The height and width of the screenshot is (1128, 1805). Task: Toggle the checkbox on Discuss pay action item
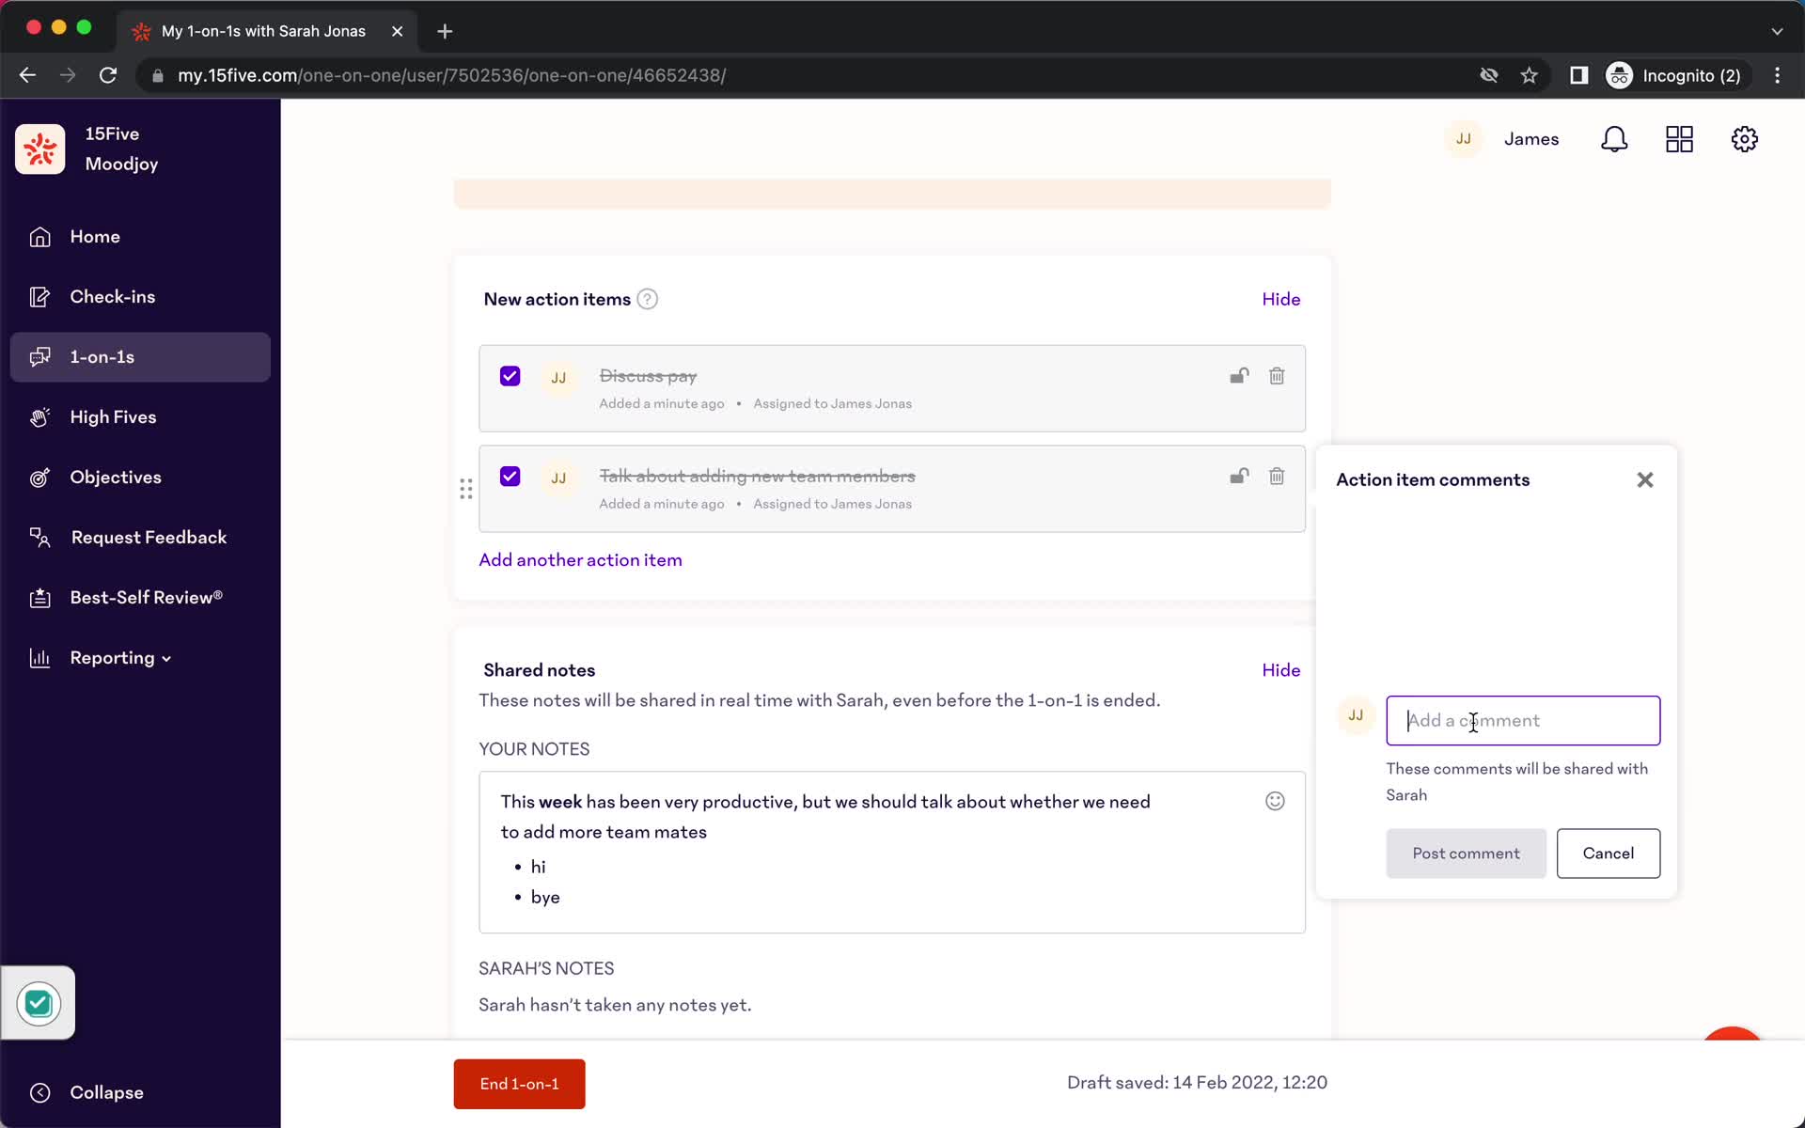[510, 376]
